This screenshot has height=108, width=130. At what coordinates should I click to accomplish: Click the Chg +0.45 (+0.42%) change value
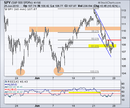pyautogui.click(x=106, y=6)
